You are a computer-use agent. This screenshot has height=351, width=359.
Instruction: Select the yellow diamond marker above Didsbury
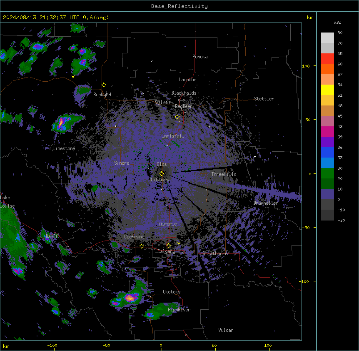(162, 173)
